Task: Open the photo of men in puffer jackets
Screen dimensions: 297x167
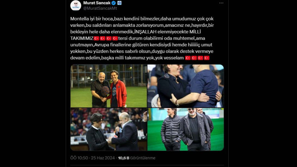Action: pyautogui.click(x=186, y=129)
